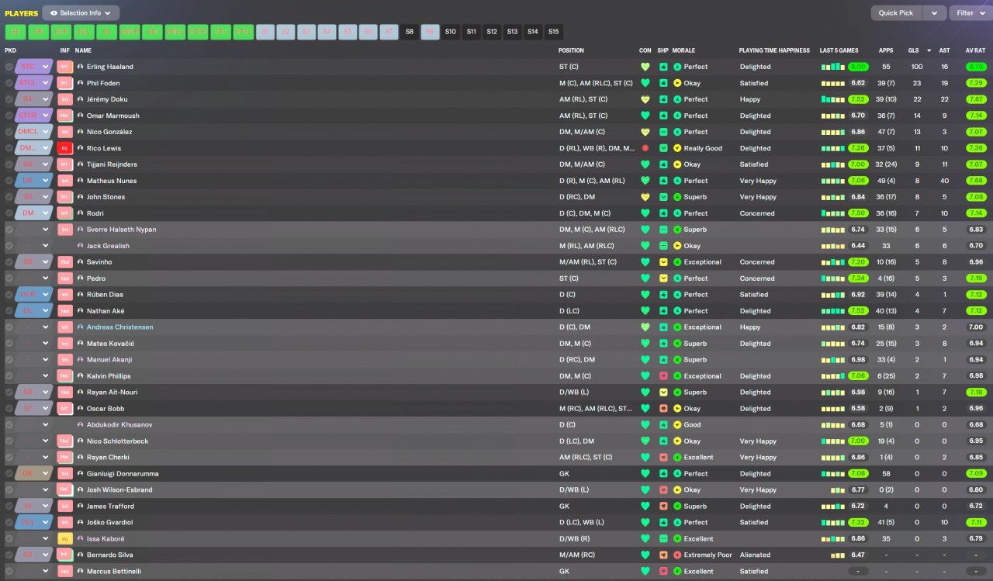This screenshot has height=581, width=993.
Task: Sort the table by the Av Rat column
Action: click(975, 50)
